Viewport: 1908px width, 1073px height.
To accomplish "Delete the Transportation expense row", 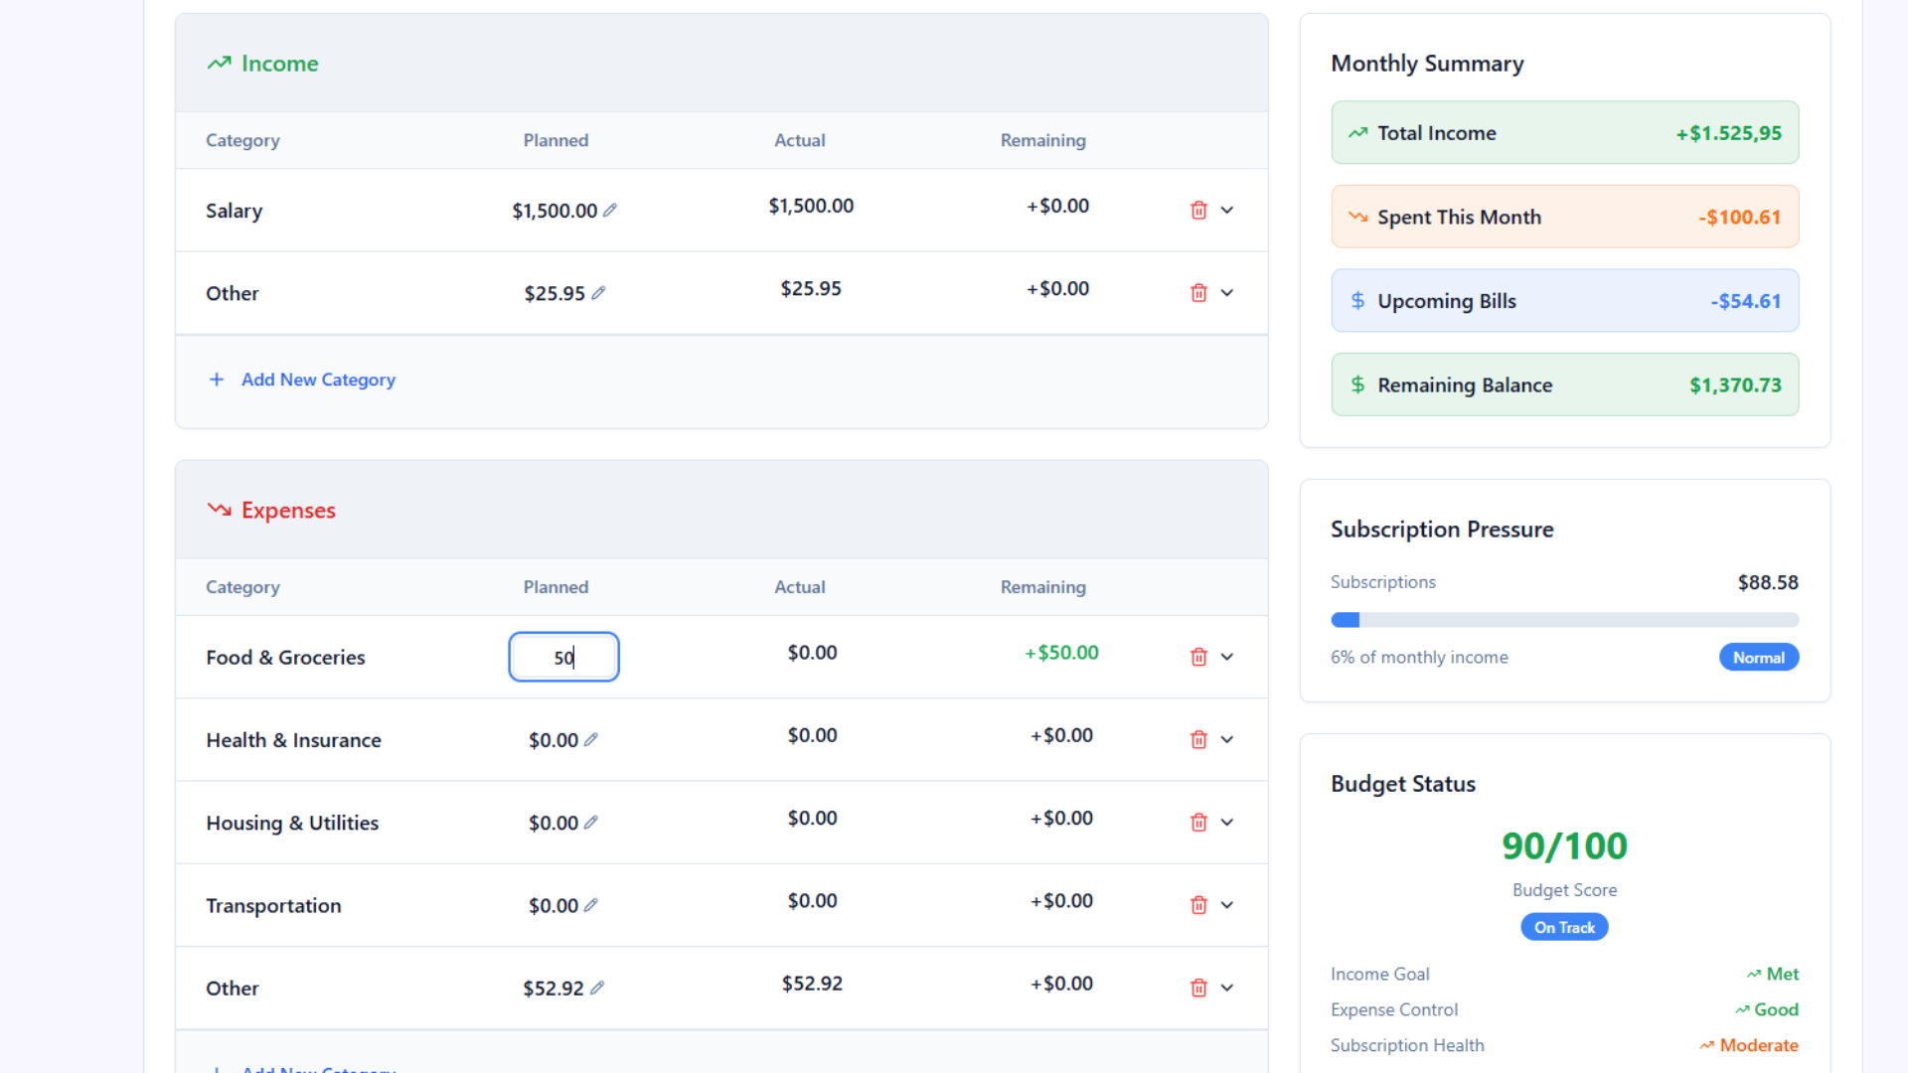I will 1197,904.
